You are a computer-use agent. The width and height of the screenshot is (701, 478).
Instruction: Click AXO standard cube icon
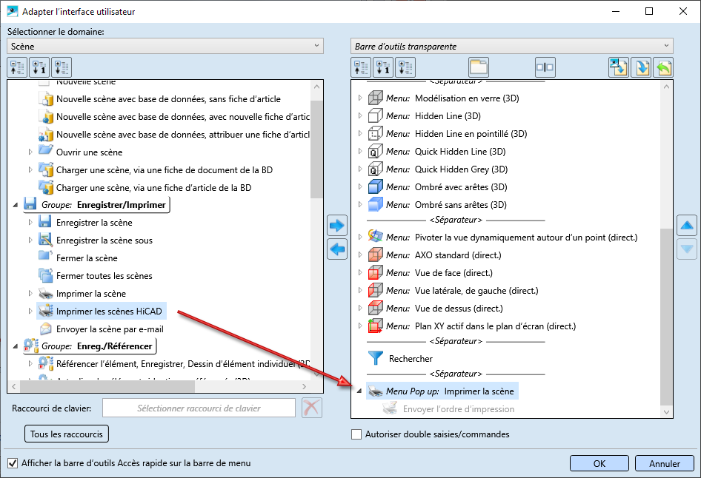point(376,255)
